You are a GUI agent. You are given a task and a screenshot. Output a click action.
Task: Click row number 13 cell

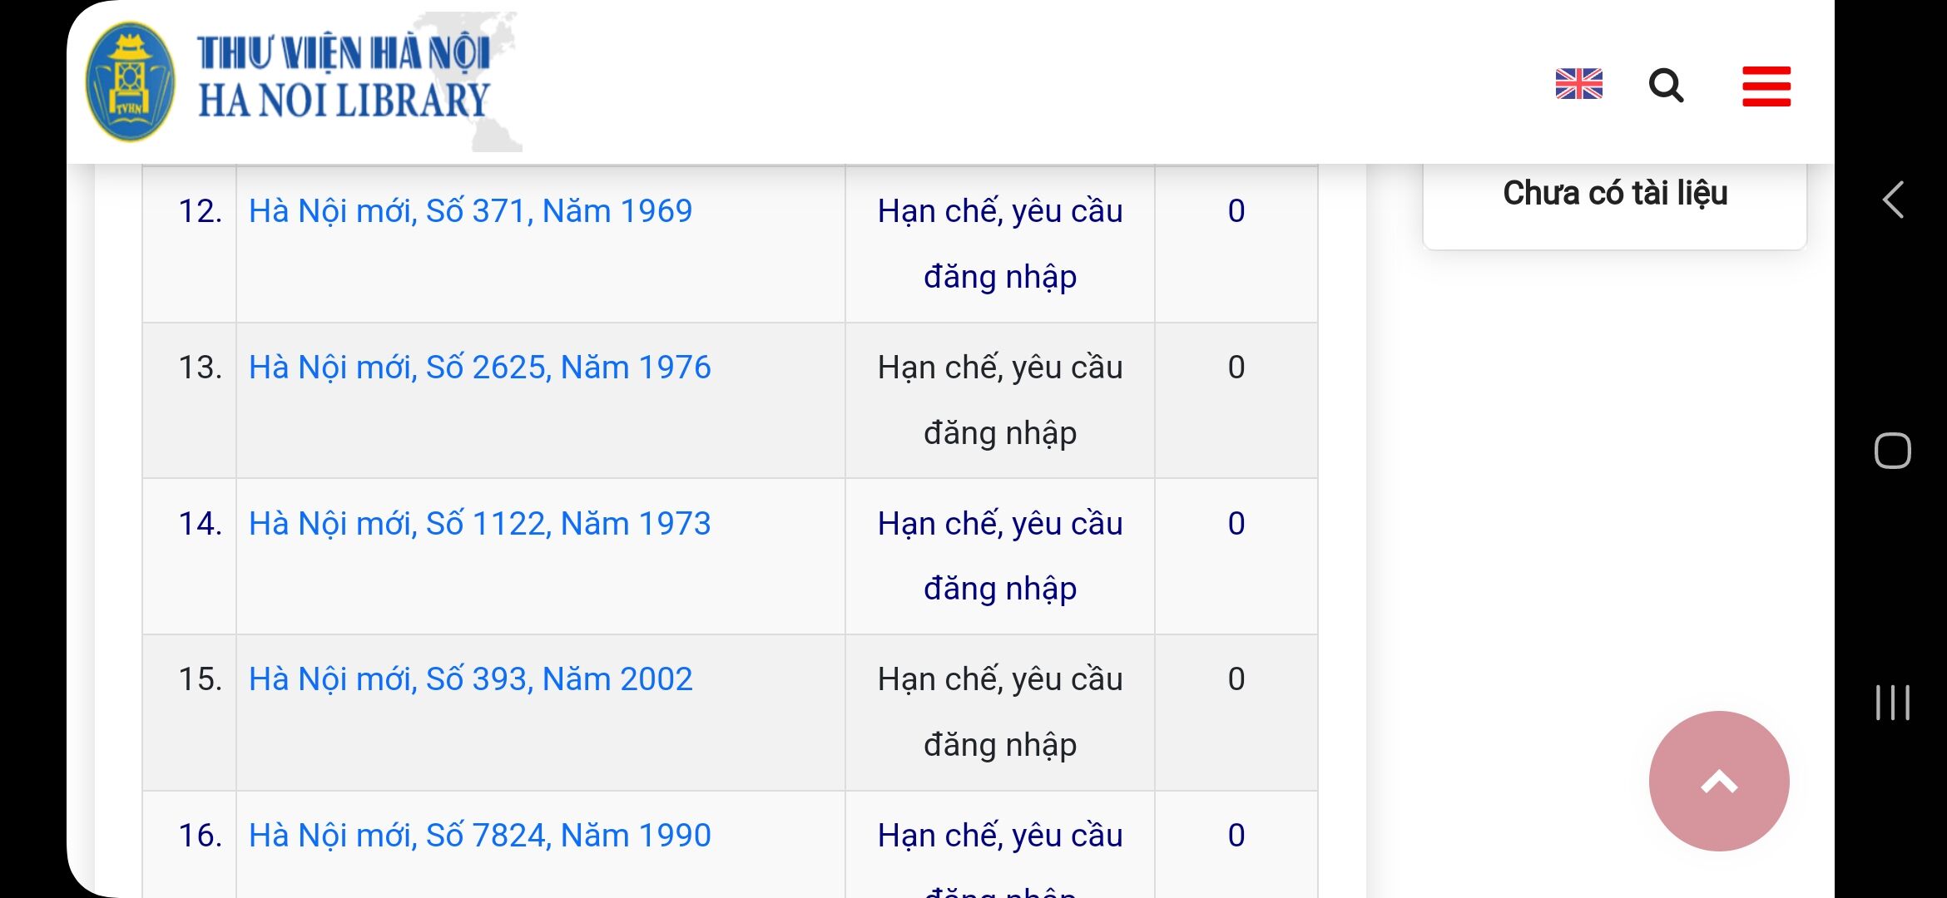pyautogui.click(x=200, y=368)
